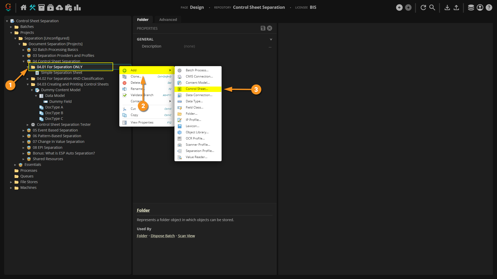Open the Scan View link

[x=186, y=236]
